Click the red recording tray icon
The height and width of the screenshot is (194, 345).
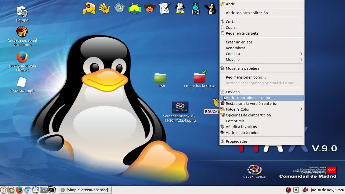coord(288,190)
